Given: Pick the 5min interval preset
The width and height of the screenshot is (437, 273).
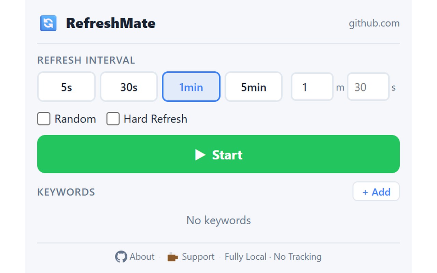Looking at the screenshot, I should tap(254, 87).
